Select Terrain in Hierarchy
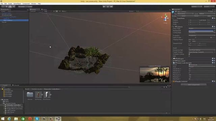Screen dimensions: 216x121 point(4,22)
